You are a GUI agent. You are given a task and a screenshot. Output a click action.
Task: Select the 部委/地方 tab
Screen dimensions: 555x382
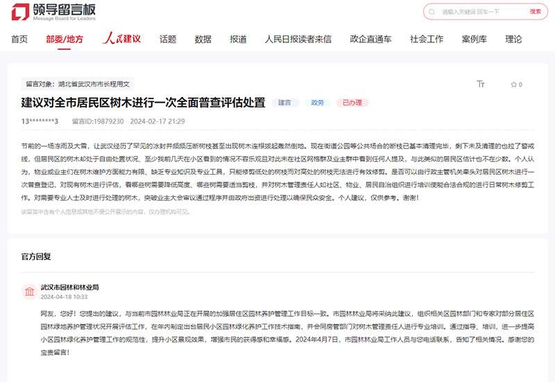tap(65, 40)
